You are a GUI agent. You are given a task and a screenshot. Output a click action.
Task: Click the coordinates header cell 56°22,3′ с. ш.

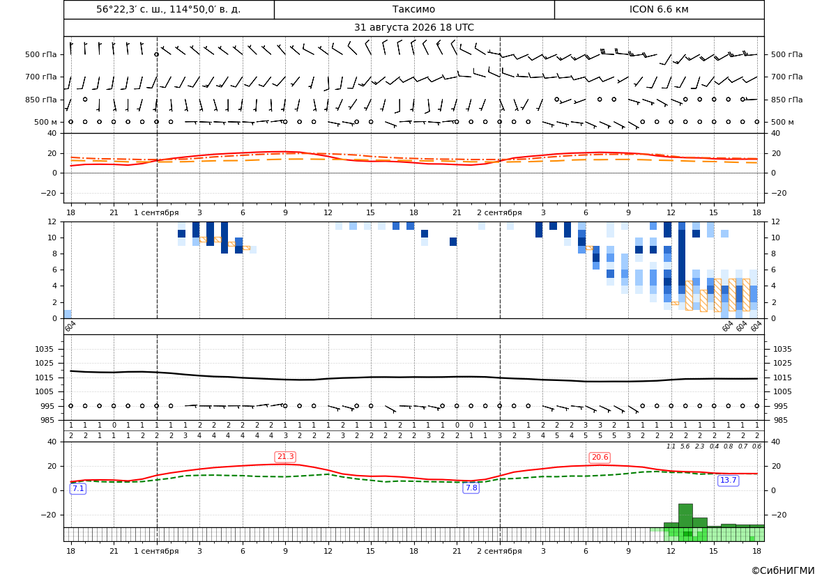[169, 9]
